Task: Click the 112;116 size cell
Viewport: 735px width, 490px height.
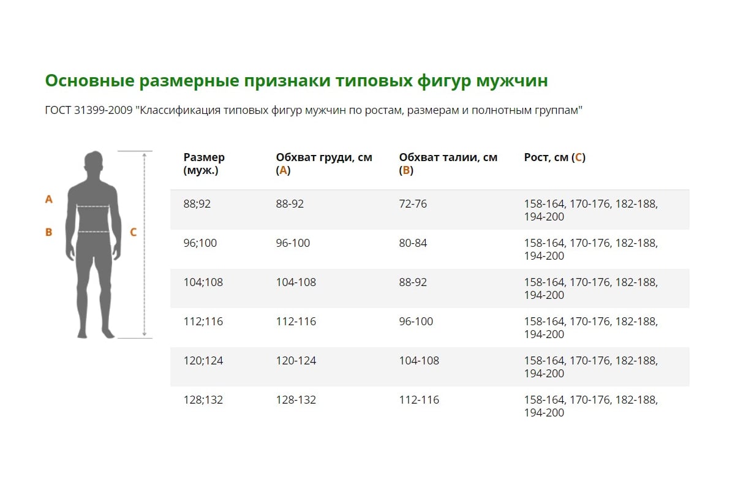Action: coord(203,322)
